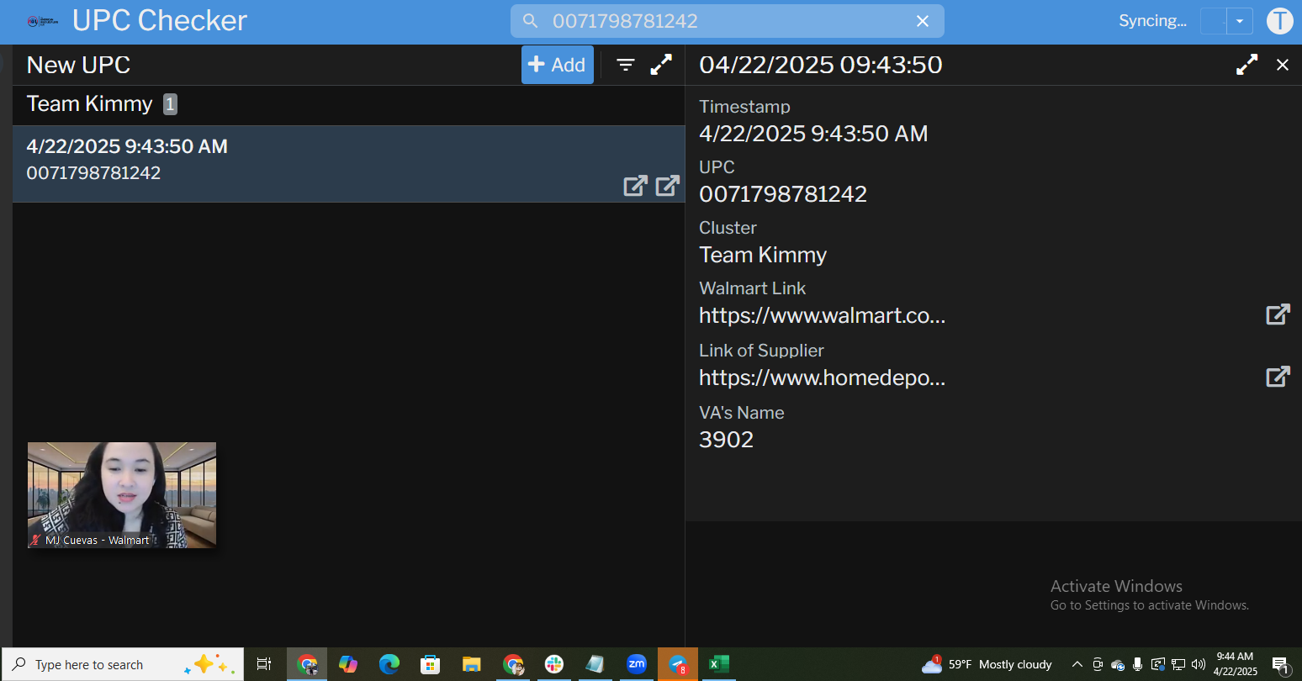The height and width of the screenshot is (681, 1302).
Task: Click the MJ Cuevas video thumbnail
Action: 122,494
